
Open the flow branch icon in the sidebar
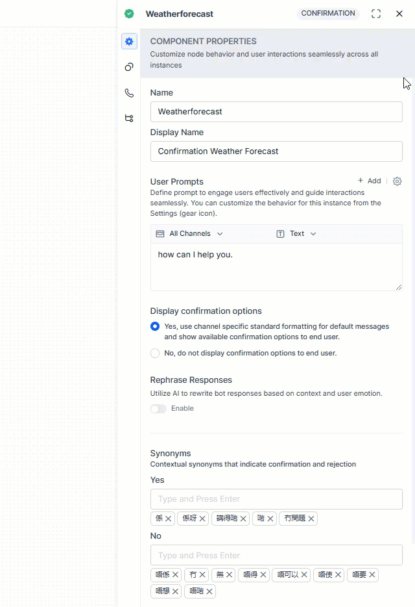[x=129, y=118]
